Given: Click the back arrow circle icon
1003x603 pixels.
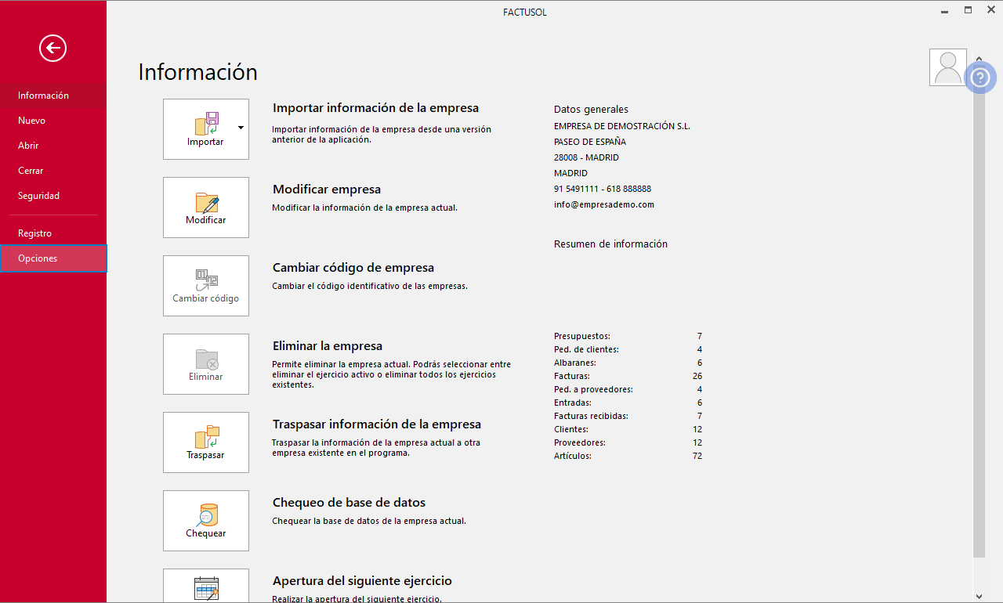Looking at the screenshot, I should [x=53, y=49].
